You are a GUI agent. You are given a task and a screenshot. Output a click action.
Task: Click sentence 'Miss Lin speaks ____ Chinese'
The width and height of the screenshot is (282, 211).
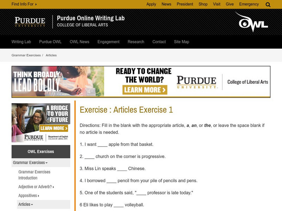coord(112,169)
